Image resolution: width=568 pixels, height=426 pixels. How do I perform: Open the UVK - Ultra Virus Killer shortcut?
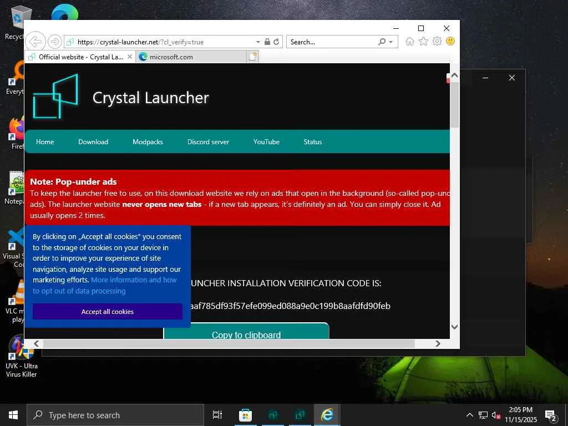[22, 356]
